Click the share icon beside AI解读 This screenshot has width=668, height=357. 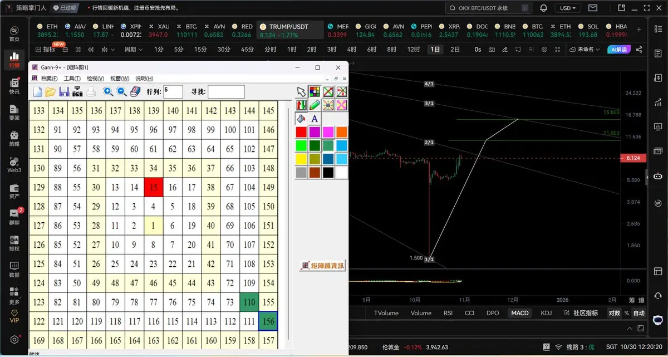(x=638, y=50)
